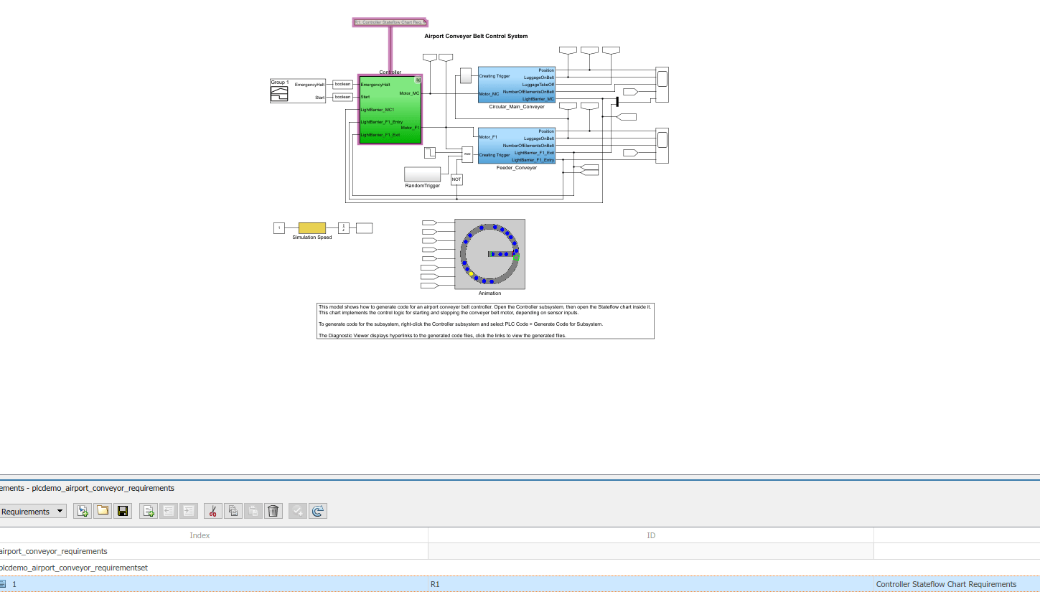Viewport: 1040px width, 592px height.
Task: Select the green Controller subsystem block
Action: pos(390,109)
